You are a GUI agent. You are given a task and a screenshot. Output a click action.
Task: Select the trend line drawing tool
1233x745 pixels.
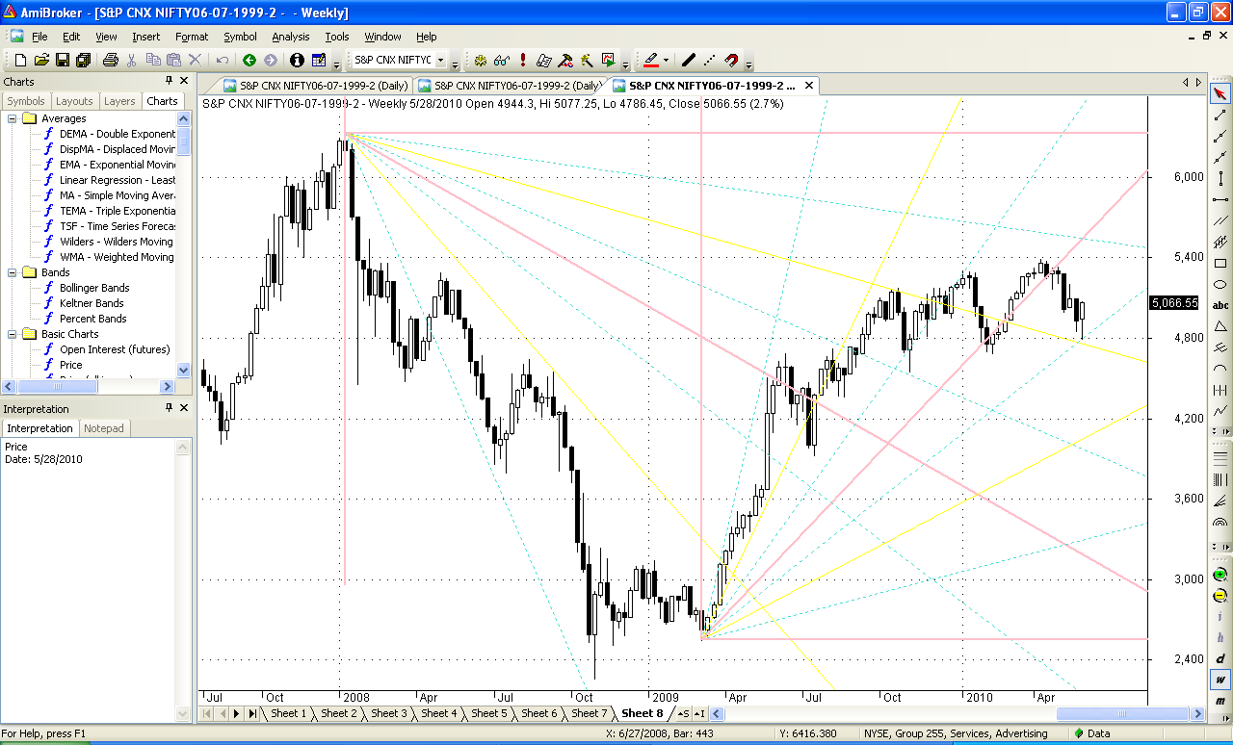tap(1220, 116)
